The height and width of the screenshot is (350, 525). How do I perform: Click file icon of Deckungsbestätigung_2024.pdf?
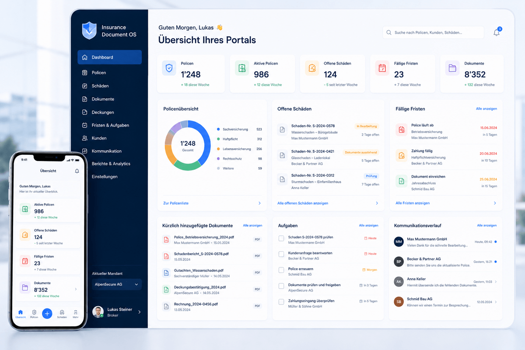(x=166, y=289)
